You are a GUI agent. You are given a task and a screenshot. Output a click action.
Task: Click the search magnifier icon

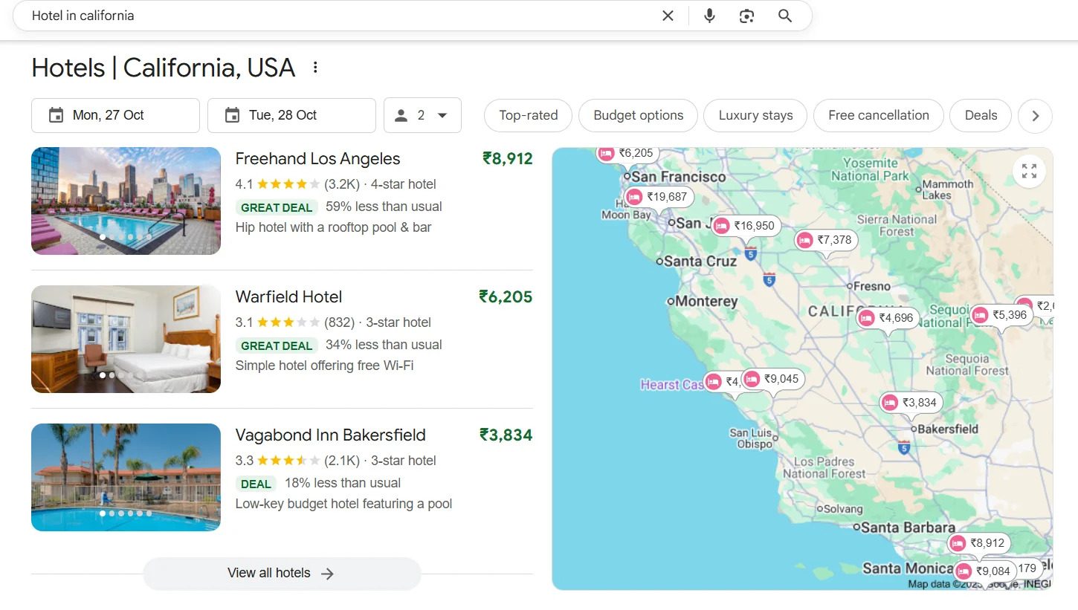point(785,16)
